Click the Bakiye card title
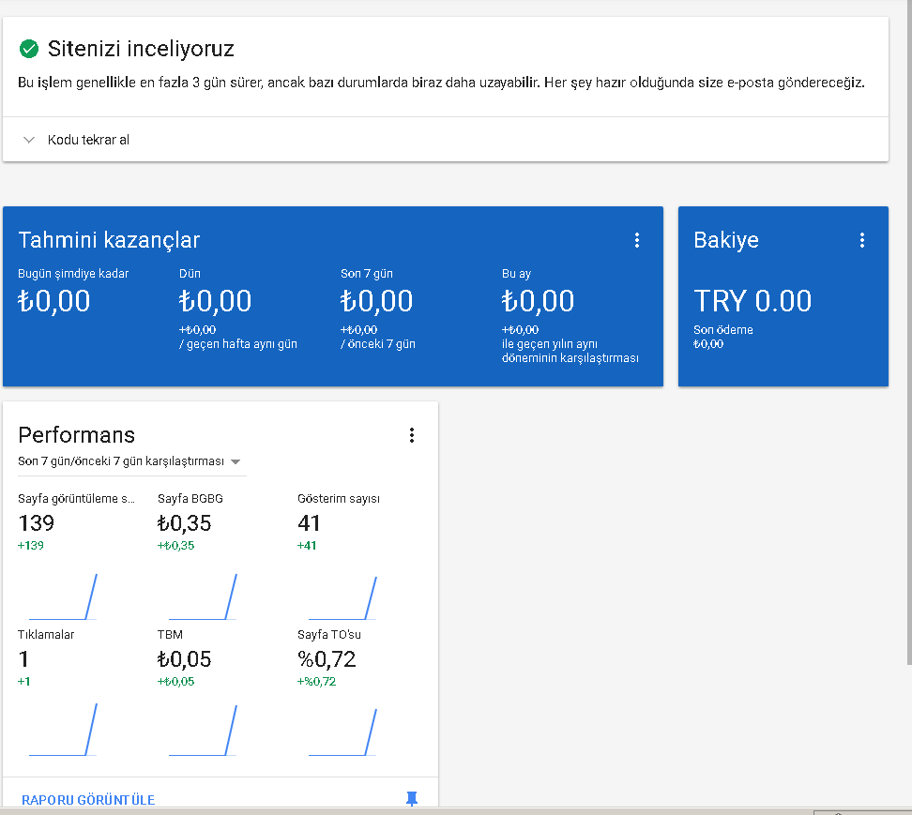Viewport: 912px width, 815px height. pos(726,240)
